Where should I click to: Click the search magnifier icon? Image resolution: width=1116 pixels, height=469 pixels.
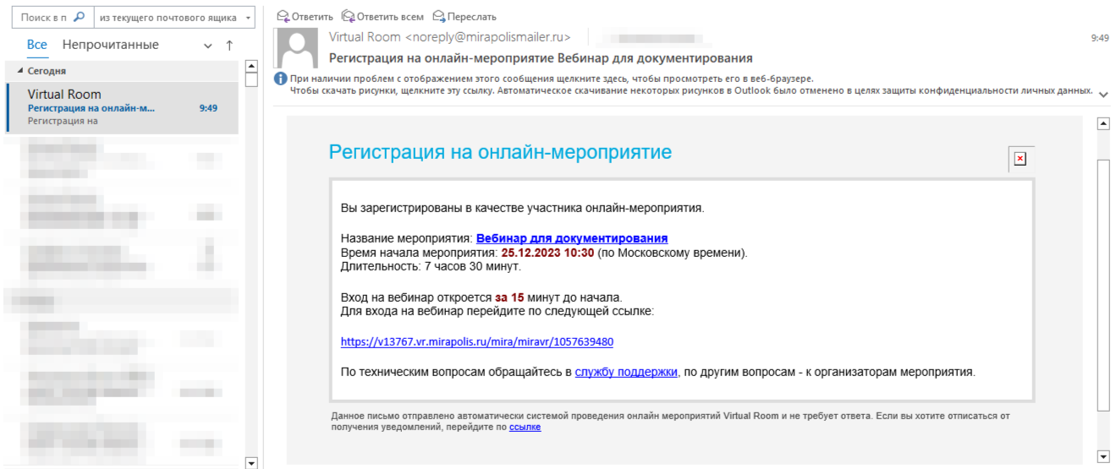coord(79,16)
